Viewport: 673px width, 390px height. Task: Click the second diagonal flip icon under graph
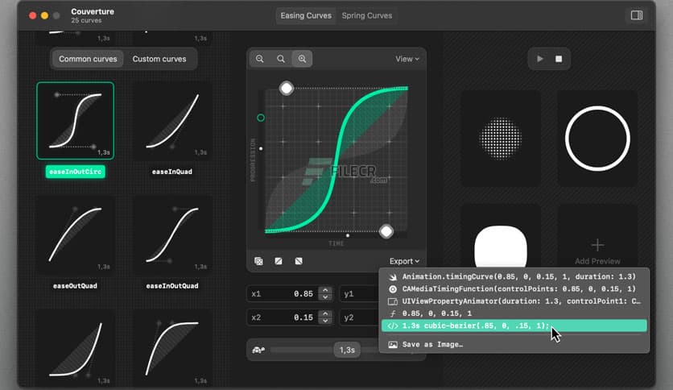pyautogui.click(x=299, y=261)
